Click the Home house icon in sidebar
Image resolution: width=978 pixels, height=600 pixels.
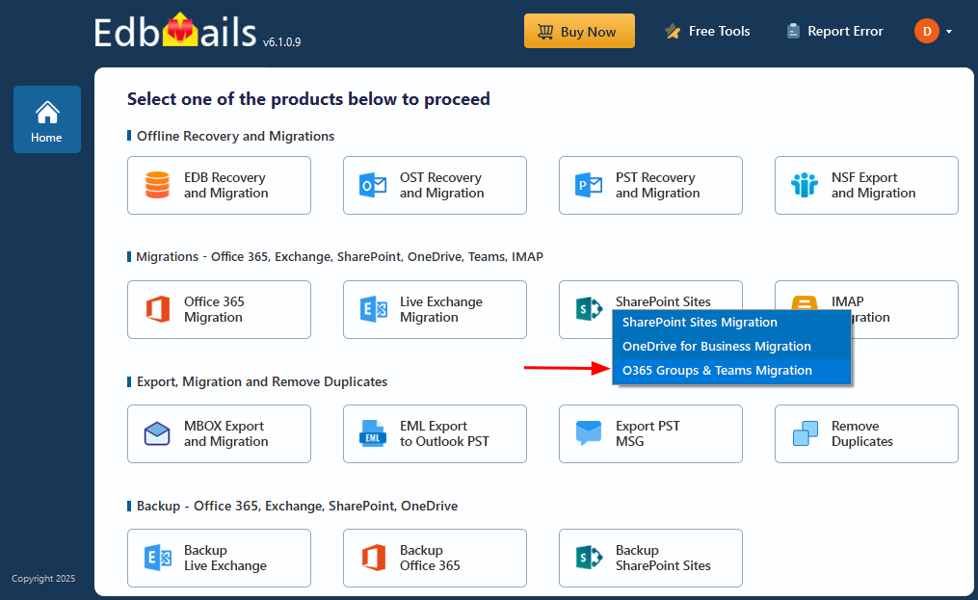click(47, 113)
